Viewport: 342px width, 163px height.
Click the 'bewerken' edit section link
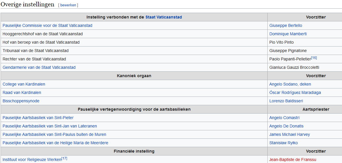68,5
